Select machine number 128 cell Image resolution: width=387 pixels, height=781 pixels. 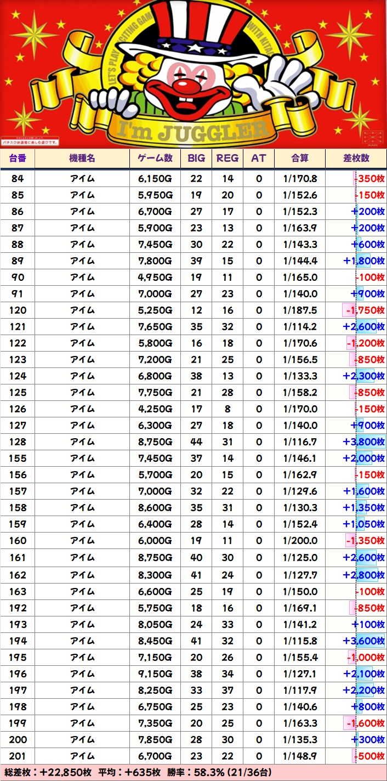click(18, 442)
